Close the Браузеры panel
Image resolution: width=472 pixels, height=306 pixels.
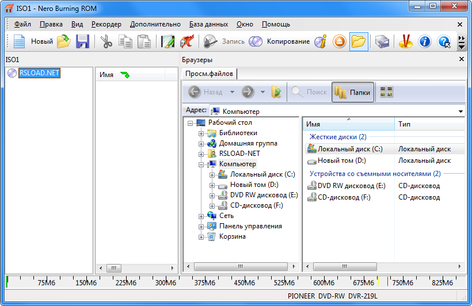click(x=462, y=59)
